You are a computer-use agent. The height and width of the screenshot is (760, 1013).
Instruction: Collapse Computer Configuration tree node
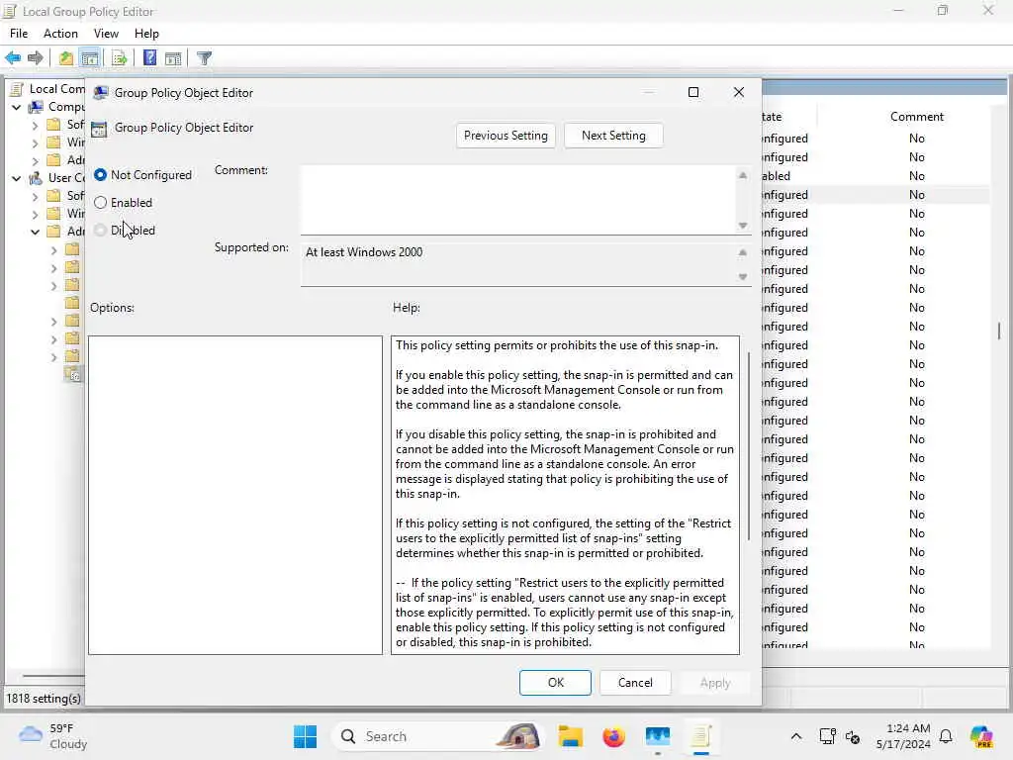click(17, 107)
